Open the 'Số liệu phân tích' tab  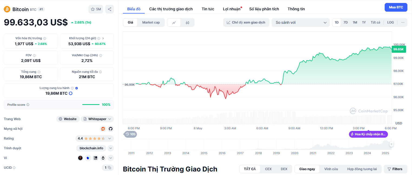pyautogui.click(x=264, y=9)
